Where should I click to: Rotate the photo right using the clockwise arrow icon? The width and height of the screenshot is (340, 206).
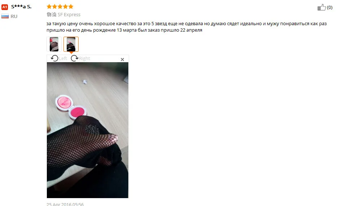click(x=75, y=58)
